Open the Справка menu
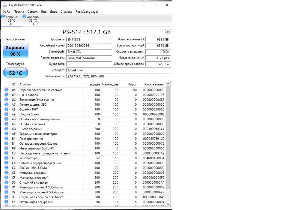295x210 pixels. [x=66, y=11]
